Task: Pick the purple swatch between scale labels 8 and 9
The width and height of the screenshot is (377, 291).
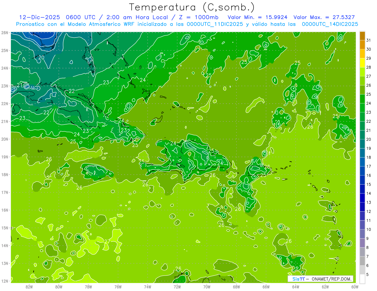Action: click(362, 243)
